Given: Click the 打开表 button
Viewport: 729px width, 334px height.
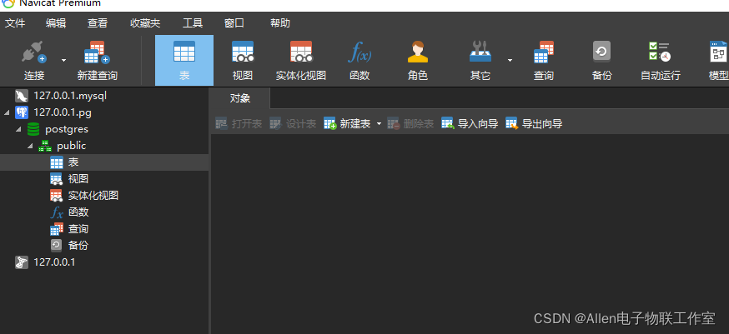Looking at the screenshot, I should 239,124.
